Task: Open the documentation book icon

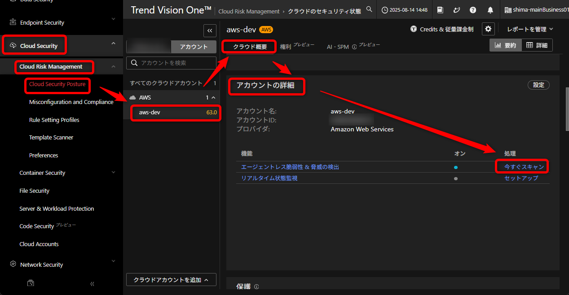Action: [440, 10]
